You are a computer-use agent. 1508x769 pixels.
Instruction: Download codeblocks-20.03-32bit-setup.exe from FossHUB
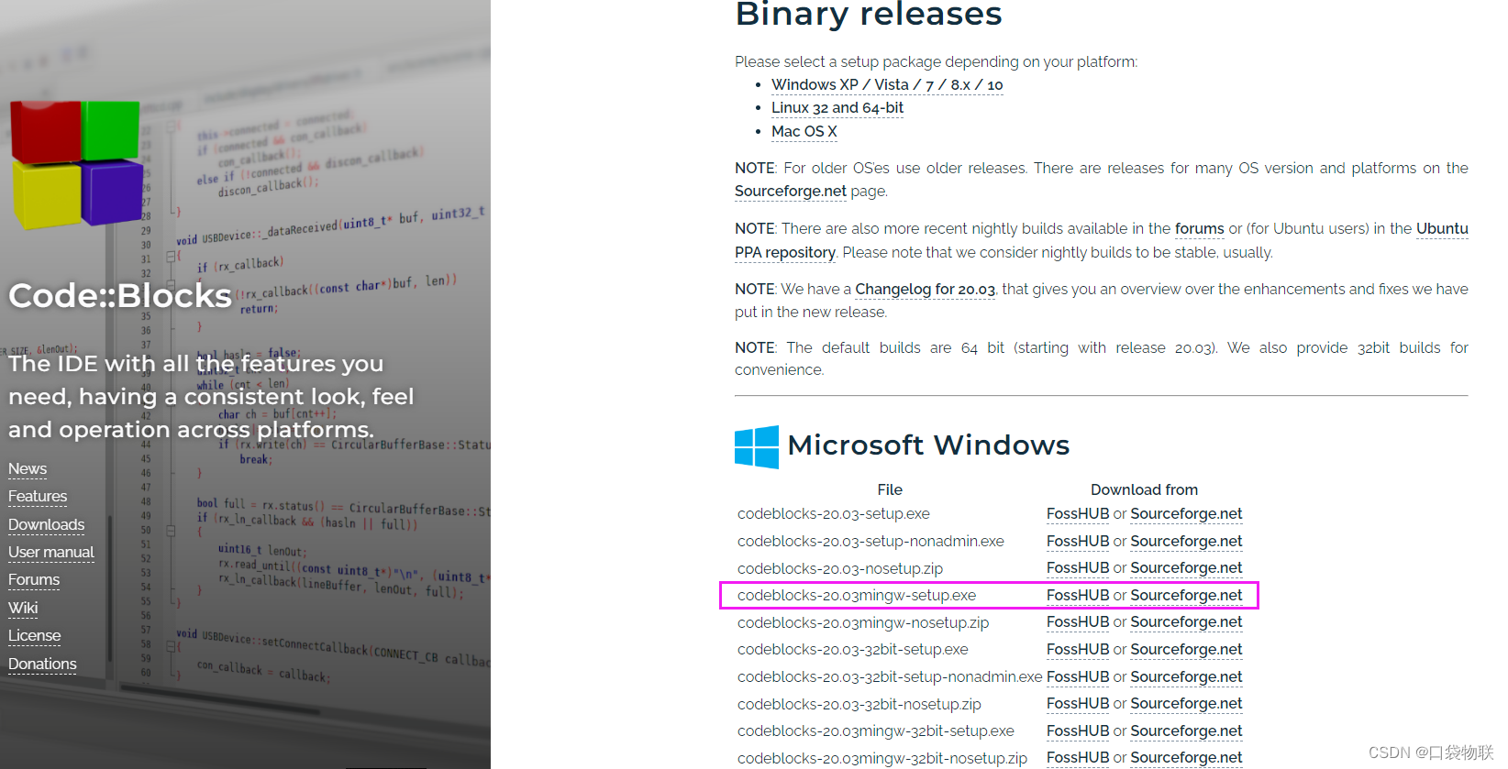(x=1078, y=650)
